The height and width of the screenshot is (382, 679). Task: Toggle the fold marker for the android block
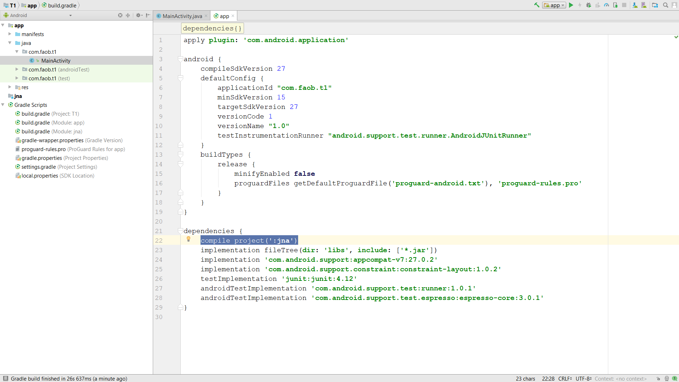point(180,59)
